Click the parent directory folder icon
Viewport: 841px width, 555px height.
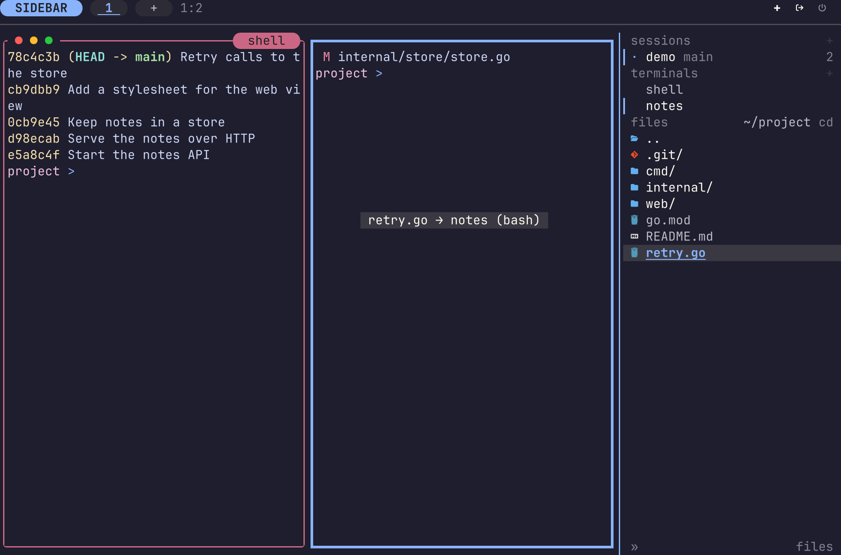click(634, 139)
